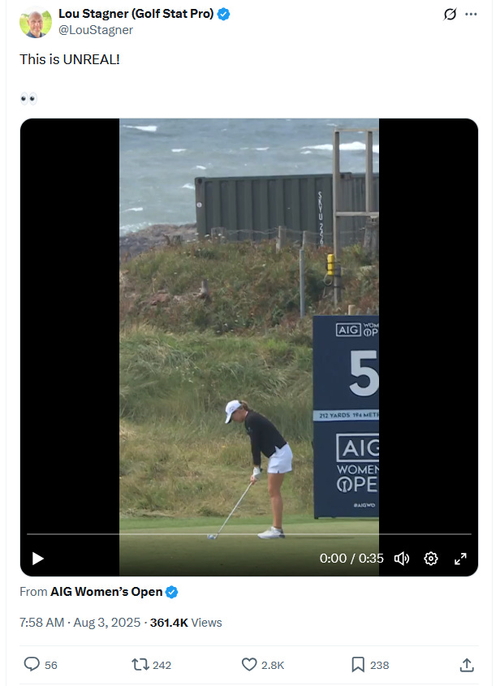Screen dimensions: 500x686
Task: Click the @LouStagner handle
Action: pos(96,30)
